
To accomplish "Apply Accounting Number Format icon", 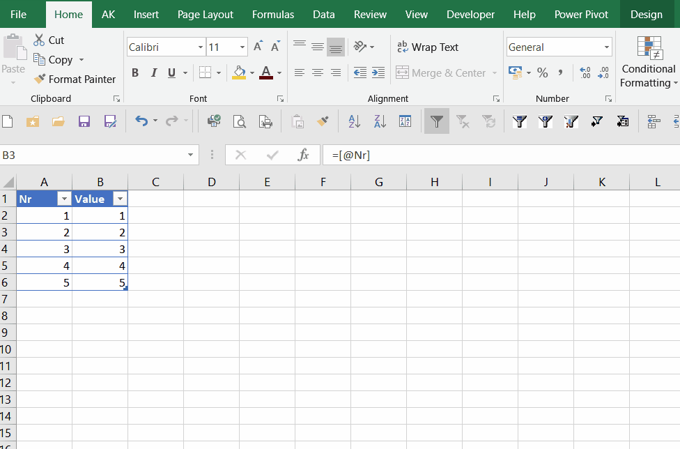I will pyautogui.click(x=515, y=73).
